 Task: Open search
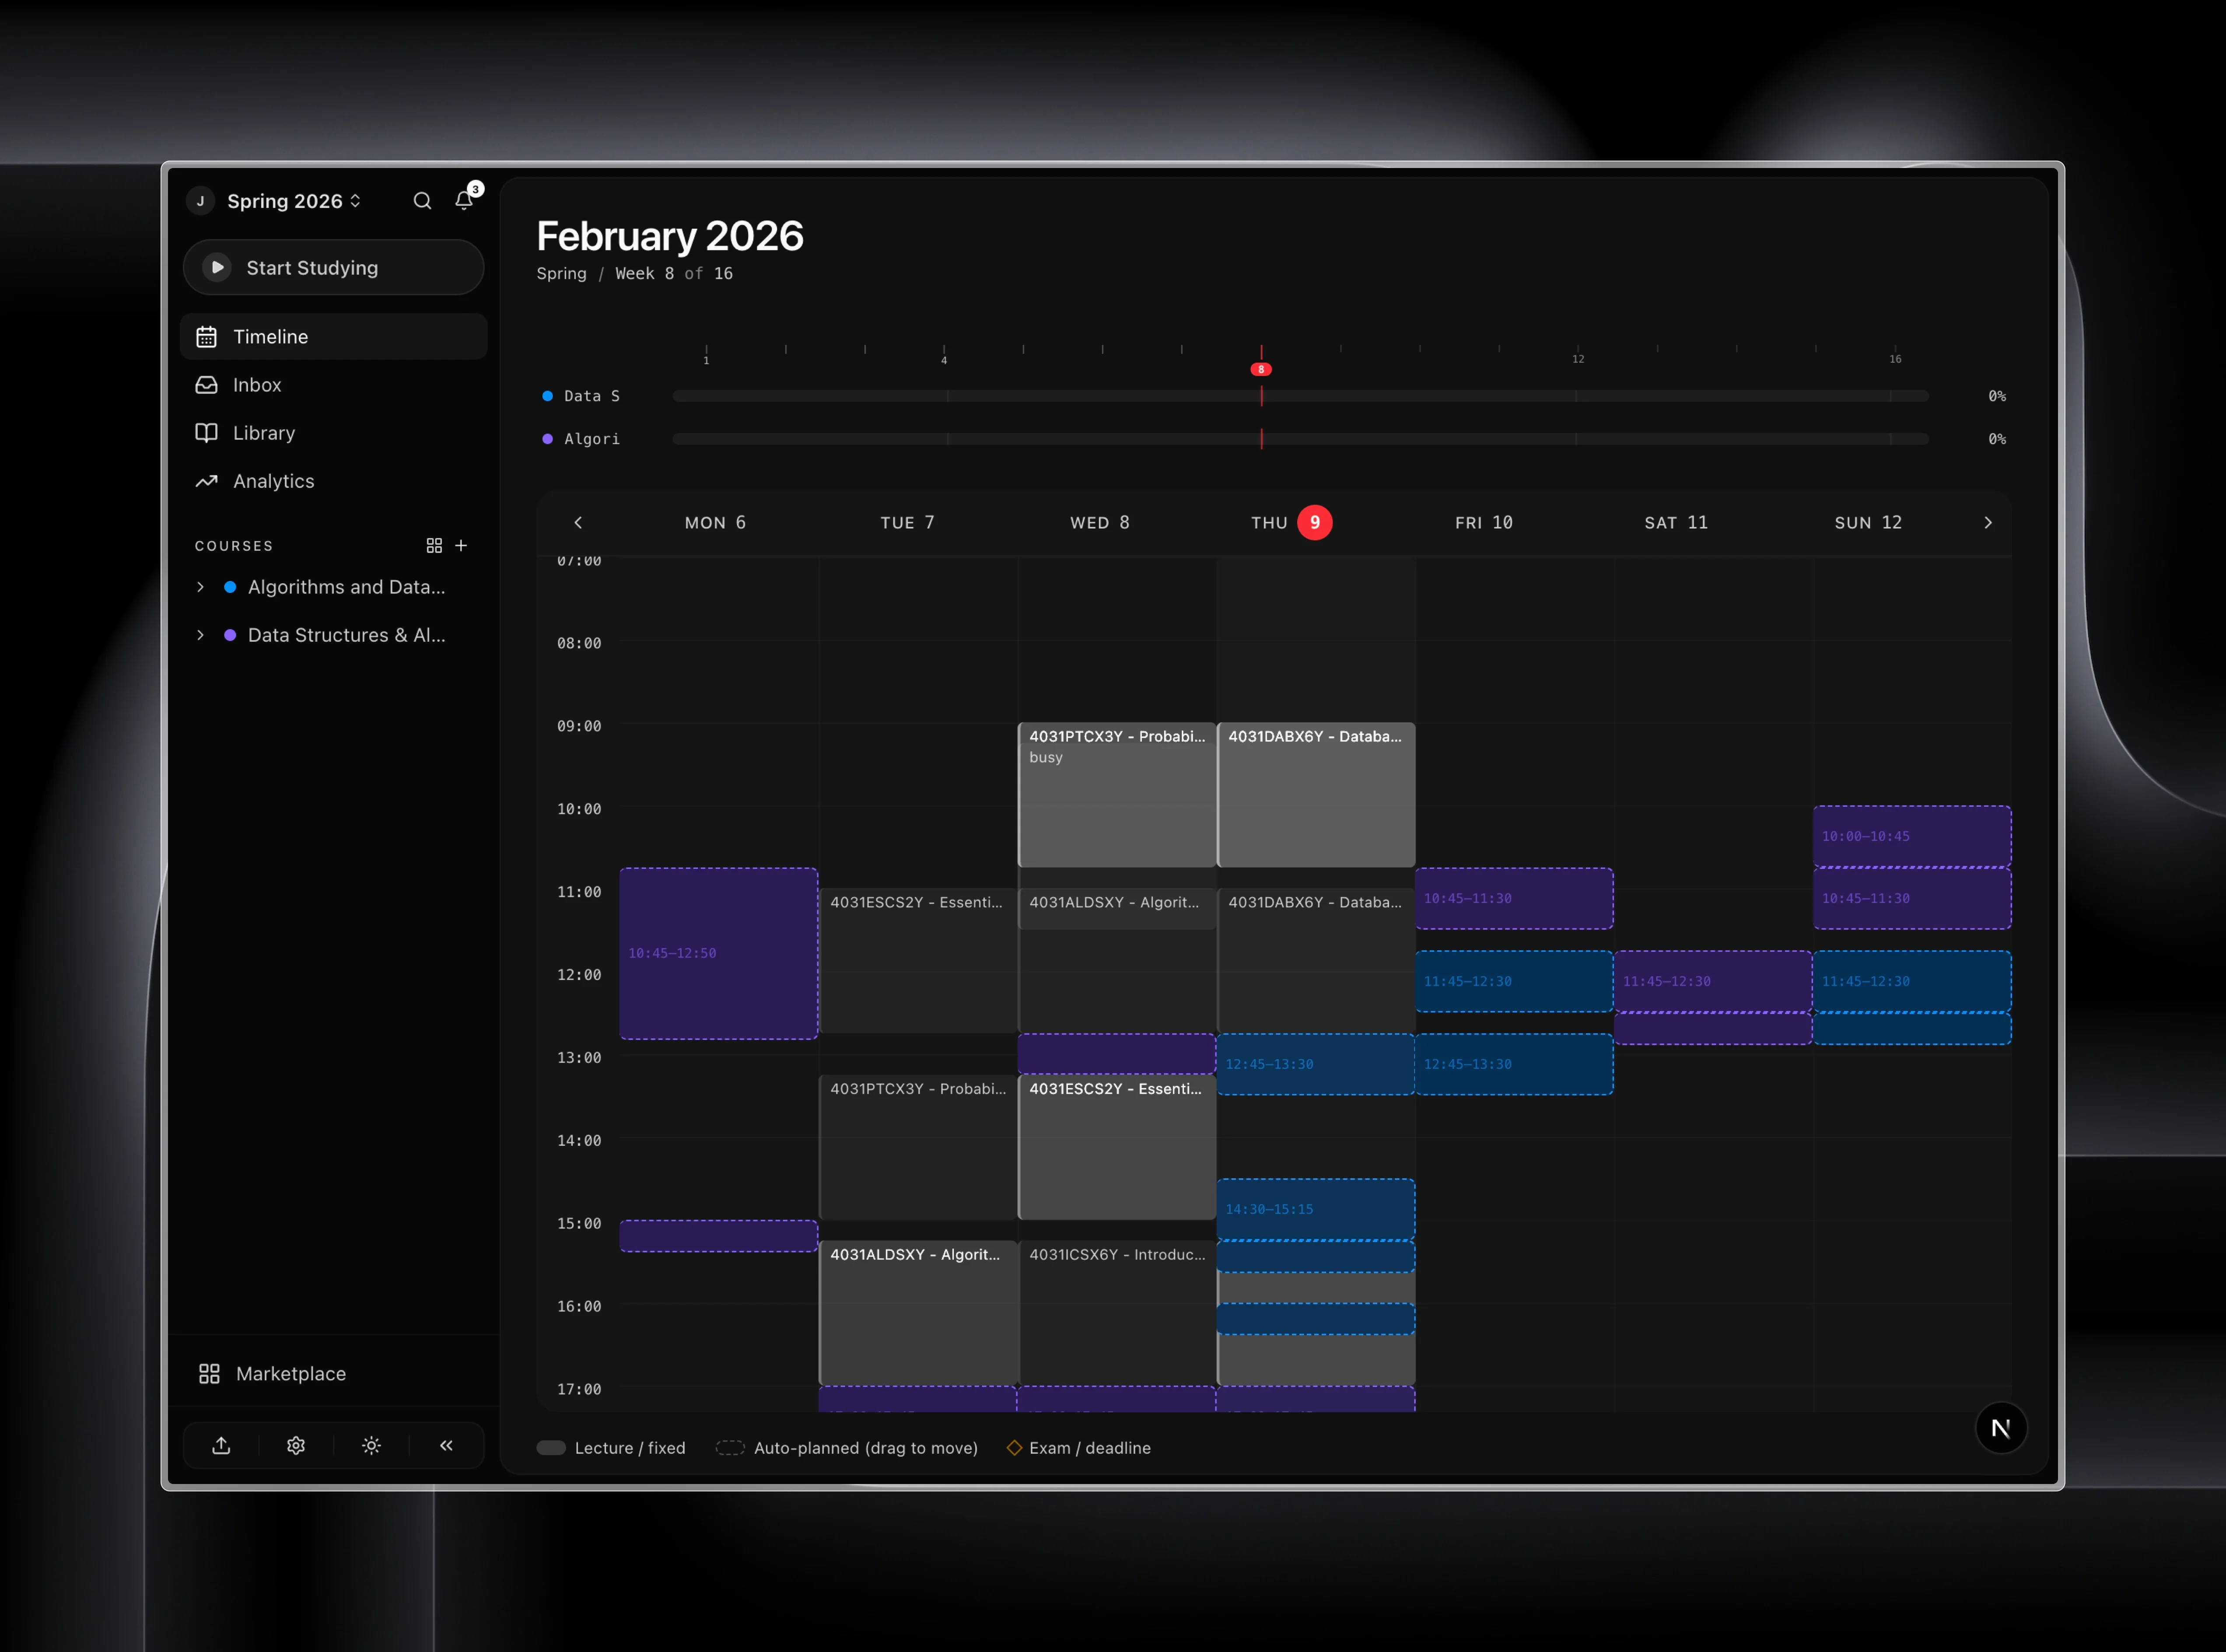[x=422, y=200]
